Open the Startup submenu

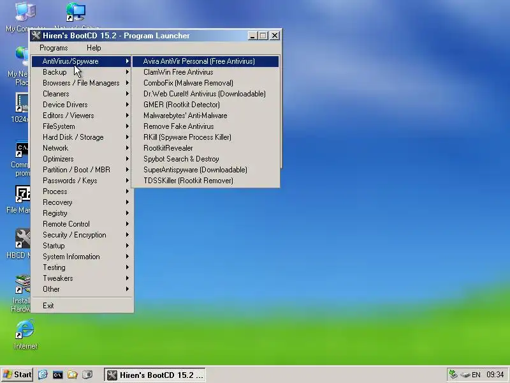pos(82,246)
